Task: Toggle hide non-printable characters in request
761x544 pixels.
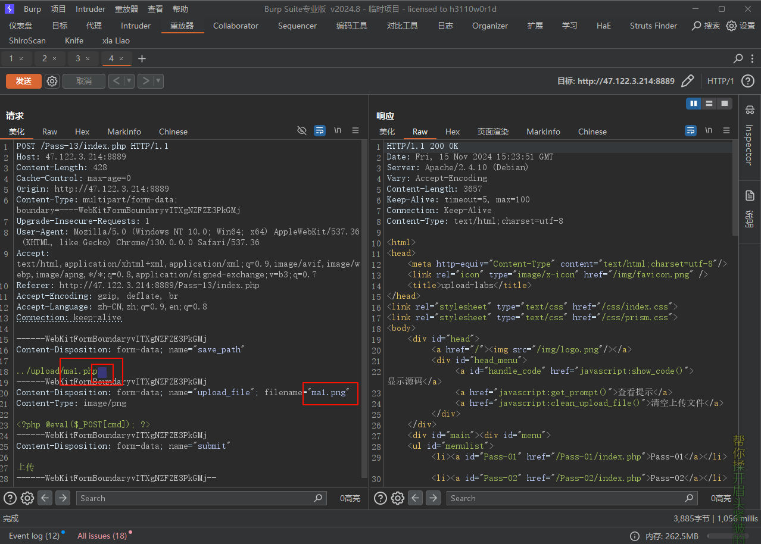Action: (x=302, y=130)
